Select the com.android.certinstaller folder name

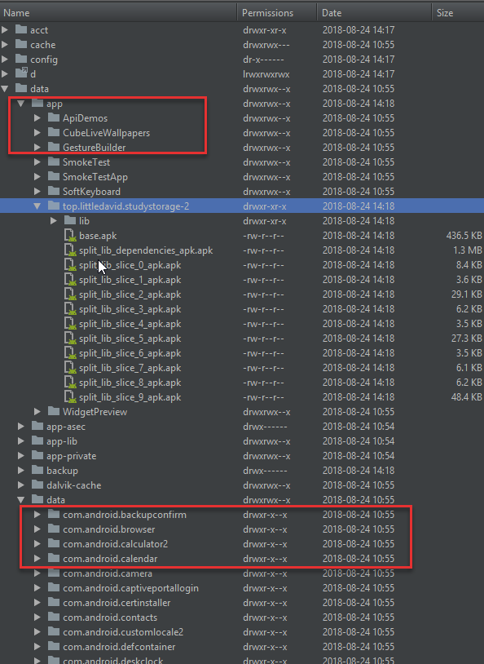coord(117,603)
